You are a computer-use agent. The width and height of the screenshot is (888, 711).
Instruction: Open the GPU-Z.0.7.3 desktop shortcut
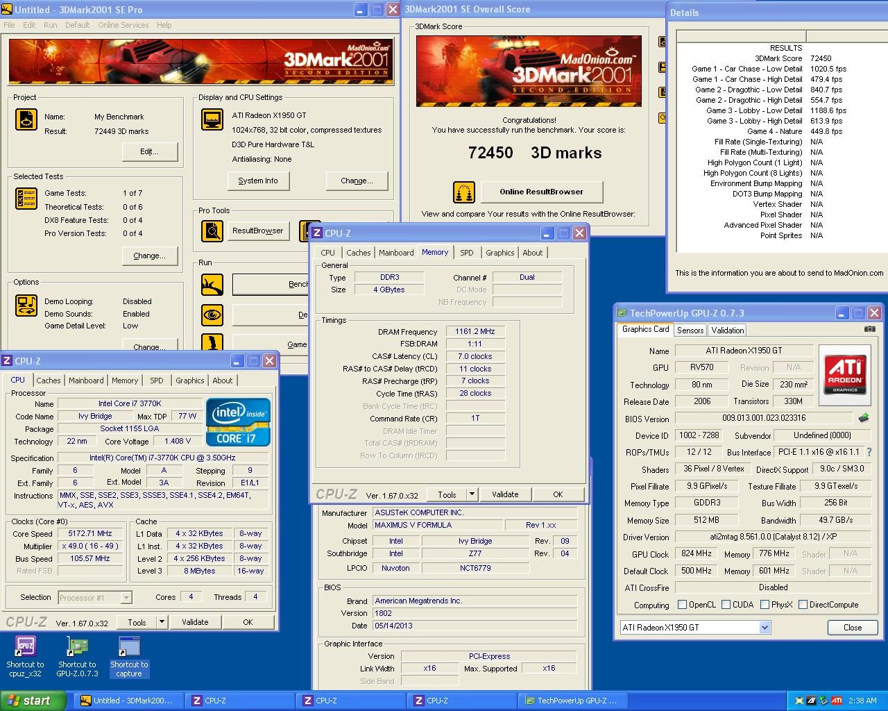(77, 657)
